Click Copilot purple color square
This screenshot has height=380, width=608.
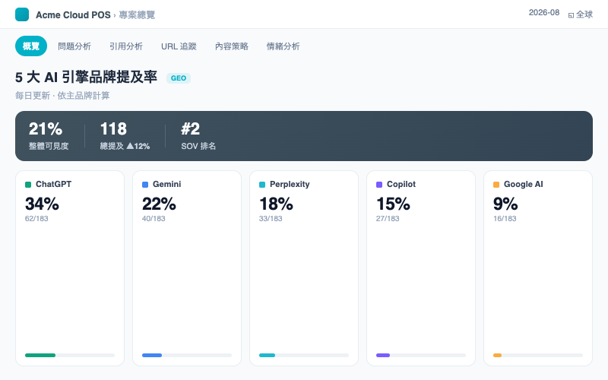(x=379, y=185)
